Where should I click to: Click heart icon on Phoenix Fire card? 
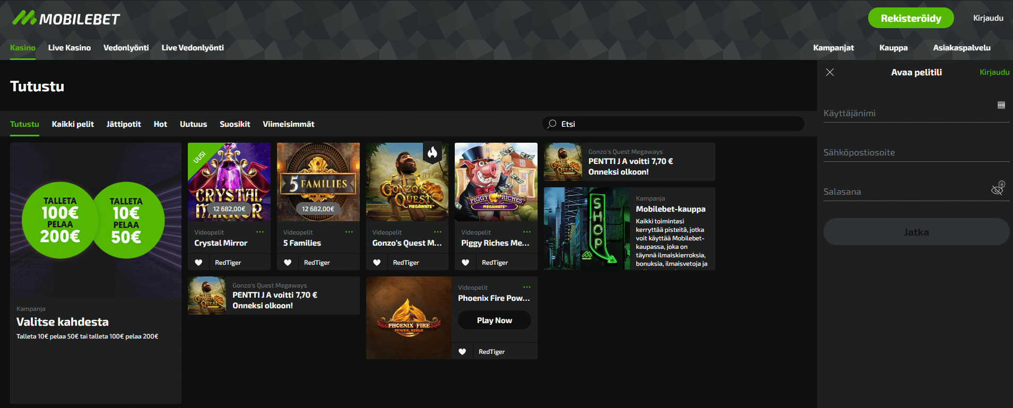(462, 352)
